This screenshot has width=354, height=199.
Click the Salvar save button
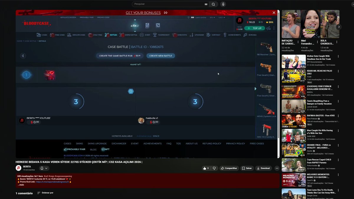click(x=247, y=168)
